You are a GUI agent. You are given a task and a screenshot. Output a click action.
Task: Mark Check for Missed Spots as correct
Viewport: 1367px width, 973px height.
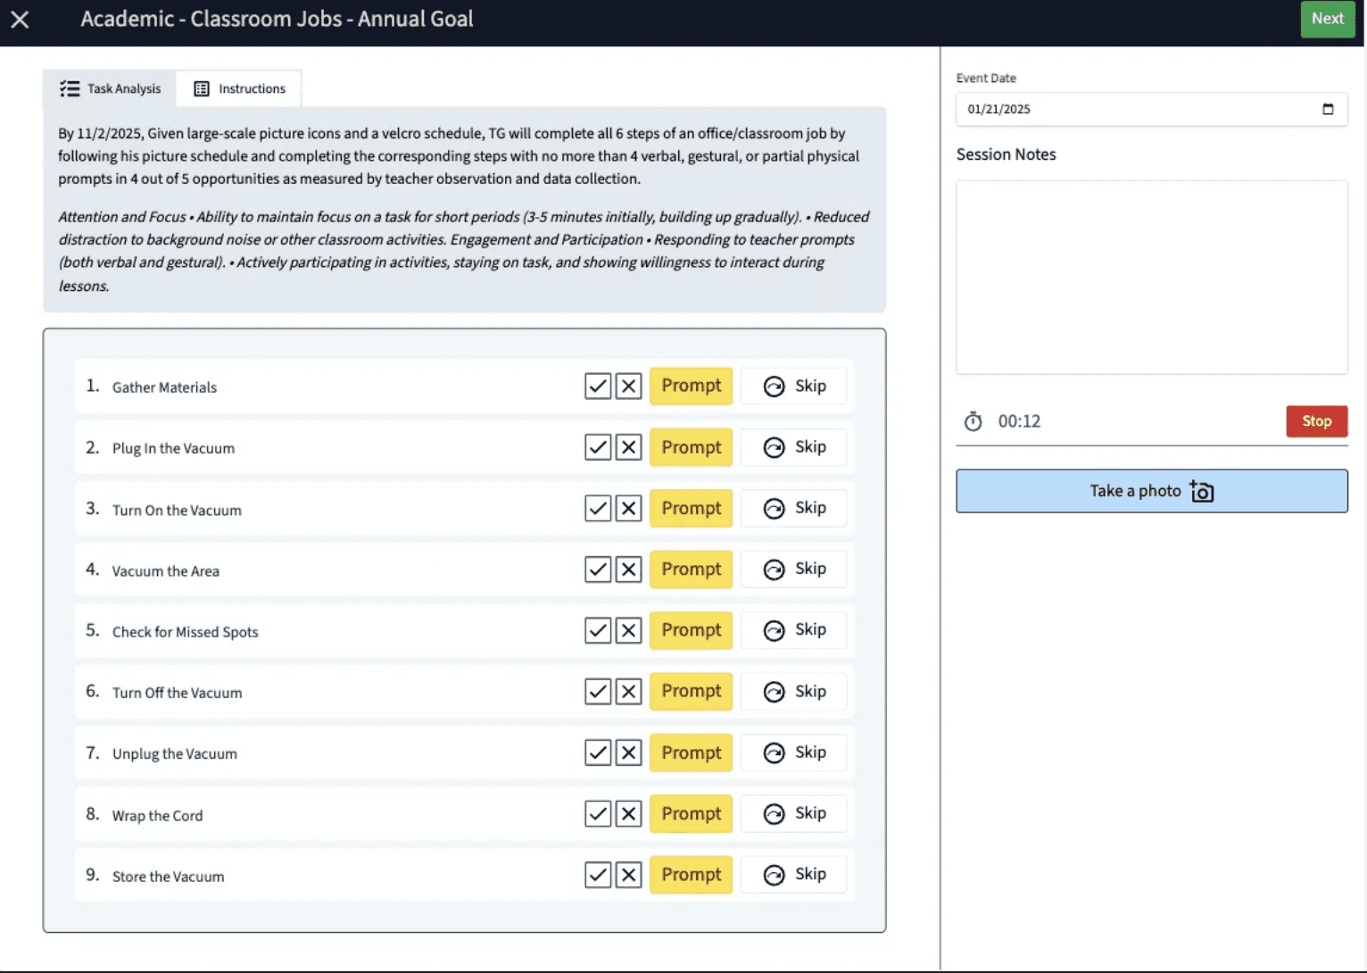pos(598,630)
